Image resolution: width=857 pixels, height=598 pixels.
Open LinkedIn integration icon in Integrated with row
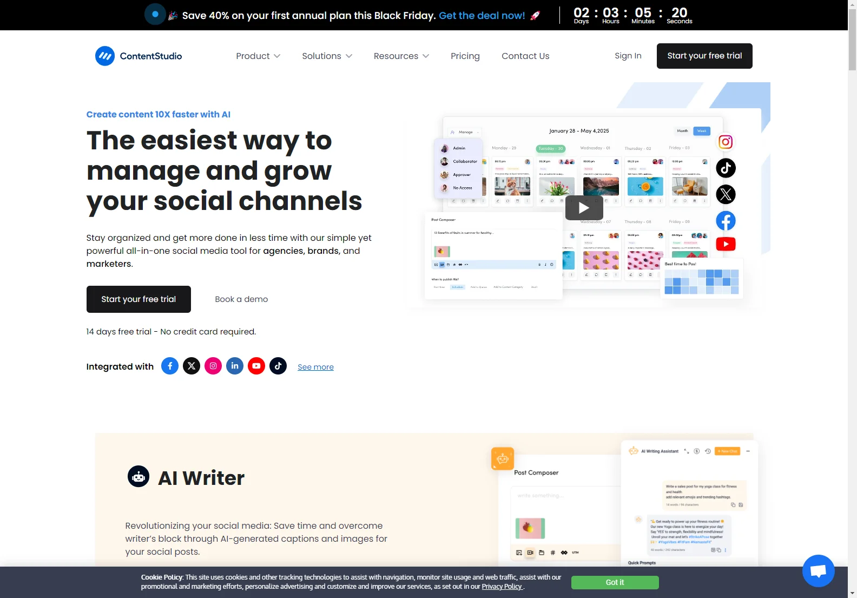click(235, 366)
